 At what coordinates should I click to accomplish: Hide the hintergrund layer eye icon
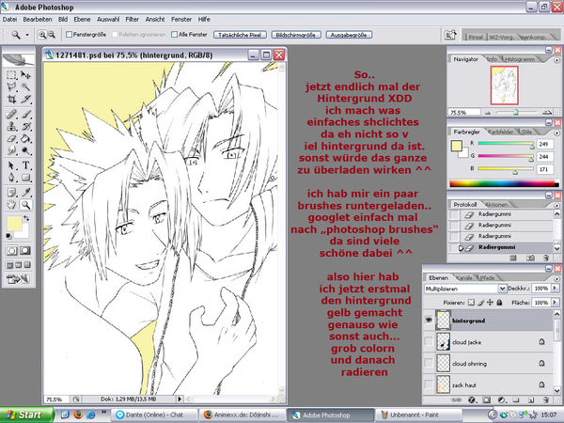tap(429, 321)
